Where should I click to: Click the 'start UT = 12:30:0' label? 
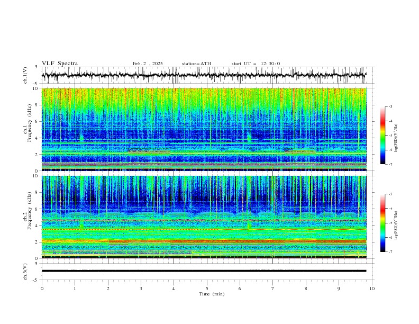(x=256, y=64)
